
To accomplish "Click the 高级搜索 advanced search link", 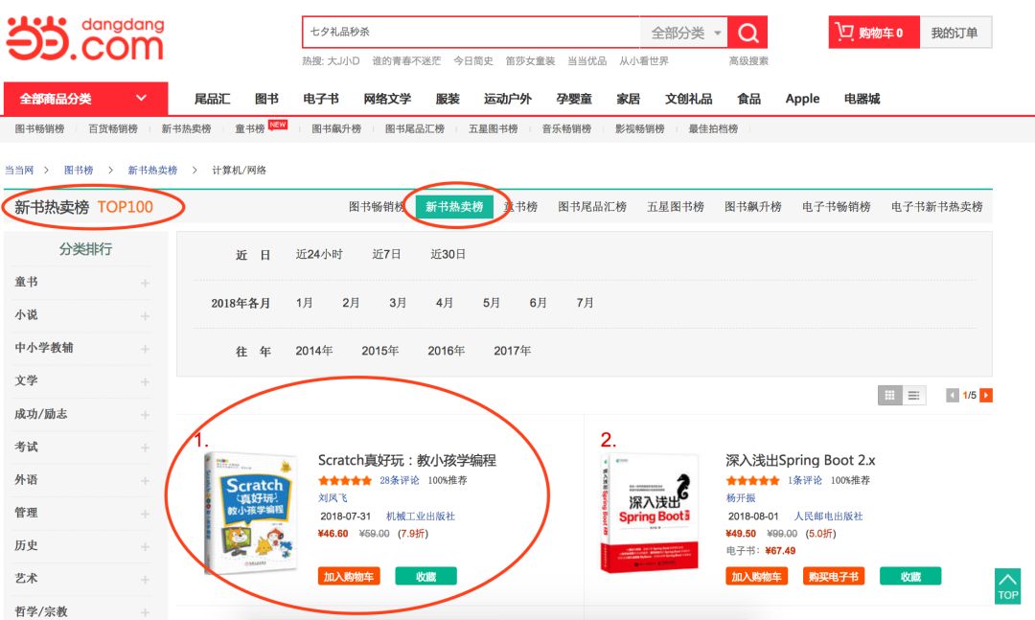I will tap(748, 60).
